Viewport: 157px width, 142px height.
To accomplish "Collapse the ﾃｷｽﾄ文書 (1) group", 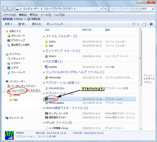I will [44, 62].
